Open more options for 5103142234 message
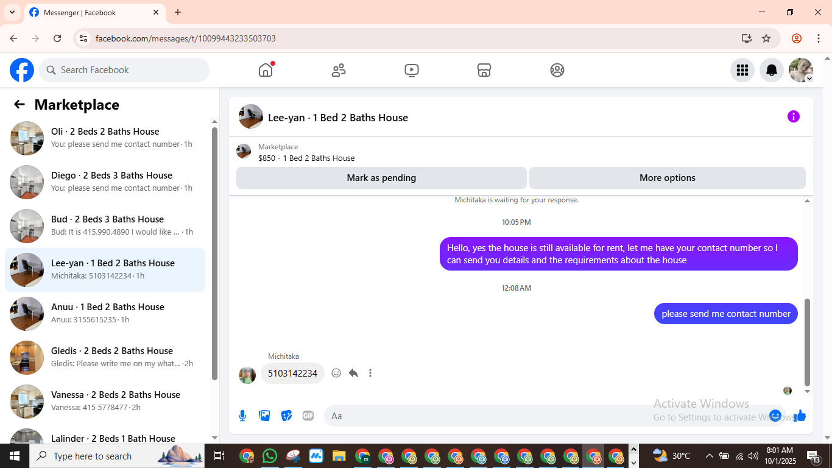This screenshot has width=832, height=468. 370,373
